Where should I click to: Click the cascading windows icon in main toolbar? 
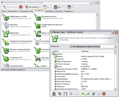pos(45,7)
